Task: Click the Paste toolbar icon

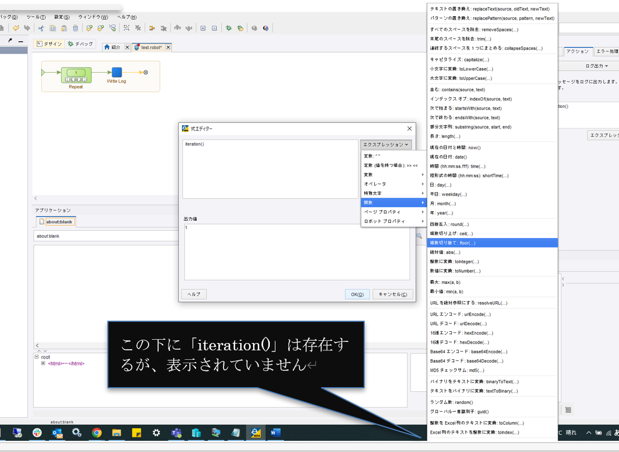Action: pos(64,29)
